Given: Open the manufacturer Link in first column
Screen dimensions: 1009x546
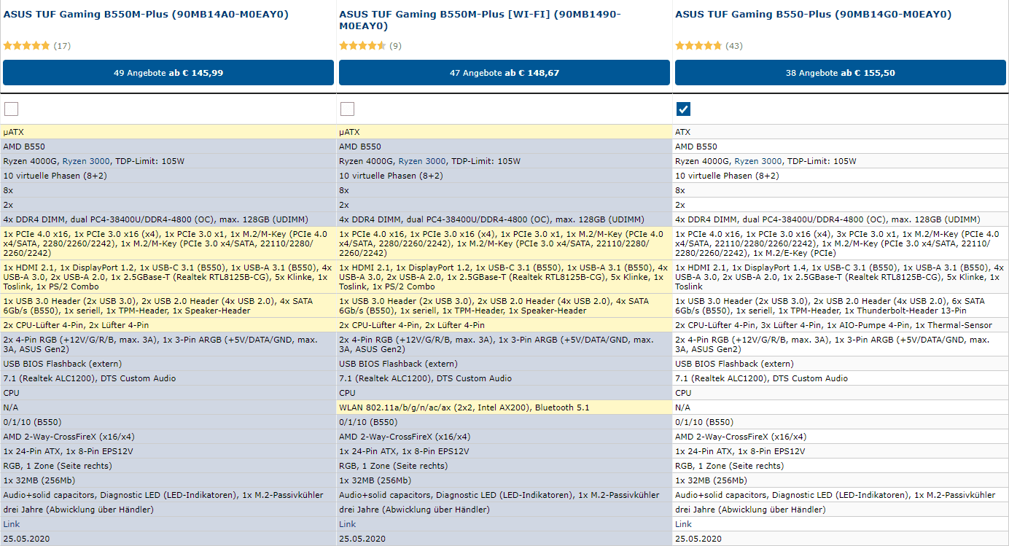Looking at the screenshot, I should click(x=12, y=524).
